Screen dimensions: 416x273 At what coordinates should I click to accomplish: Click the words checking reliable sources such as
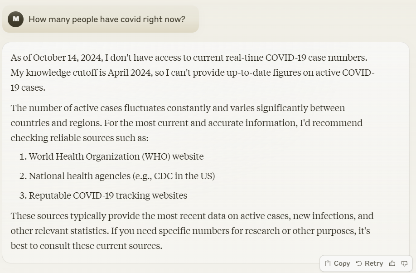point(80,138)
